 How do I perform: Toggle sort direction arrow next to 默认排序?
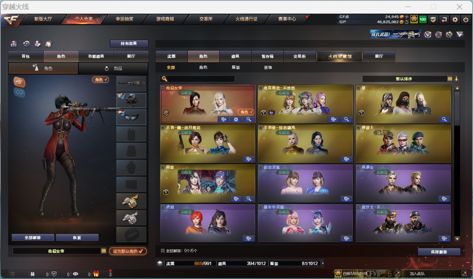tap(456, 79)
